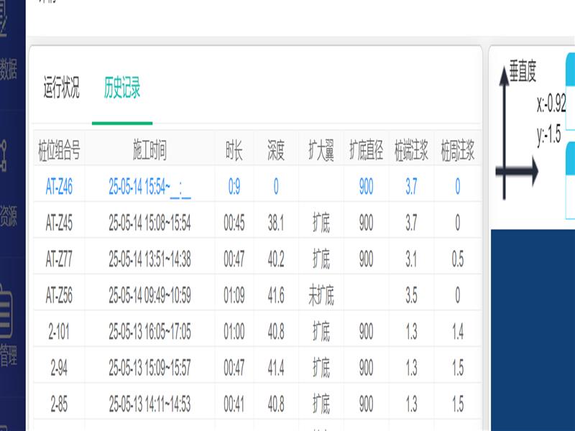Click the 垂直度 label in the side panel
Viewport: 575px width, 431px height.
(523, 71)
